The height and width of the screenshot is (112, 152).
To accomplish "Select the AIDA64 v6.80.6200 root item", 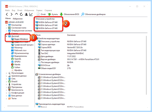I will coord(14,22).
